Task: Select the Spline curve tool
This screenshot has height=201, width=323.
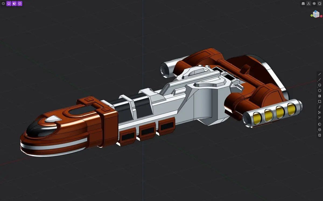Action: [x=320, y=107]
